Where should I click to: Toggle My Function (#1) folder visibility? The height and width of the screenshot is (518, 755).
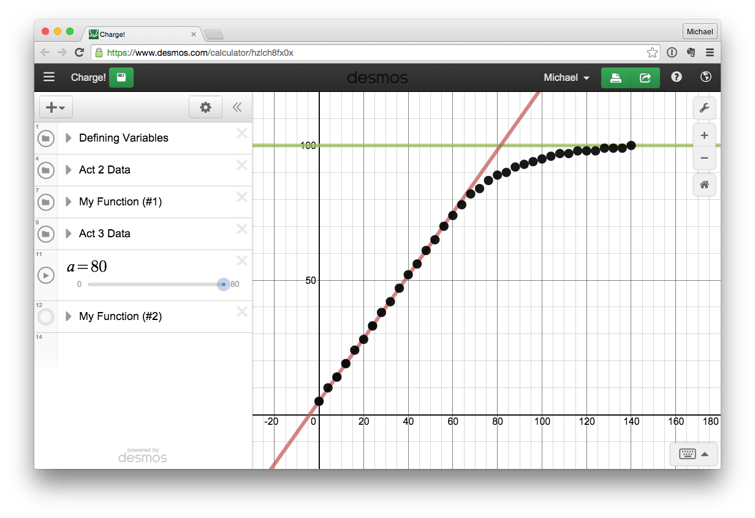click(45, 202)
